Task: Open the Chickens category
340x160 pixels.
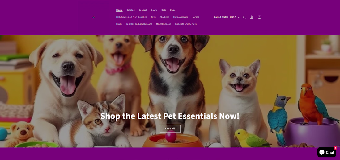Action: point(164,17)
